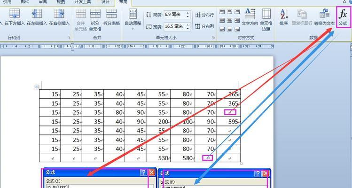Switch to the 视图 ribbon tab
This screenshot has height=188, width=352.
coord(61,2)
